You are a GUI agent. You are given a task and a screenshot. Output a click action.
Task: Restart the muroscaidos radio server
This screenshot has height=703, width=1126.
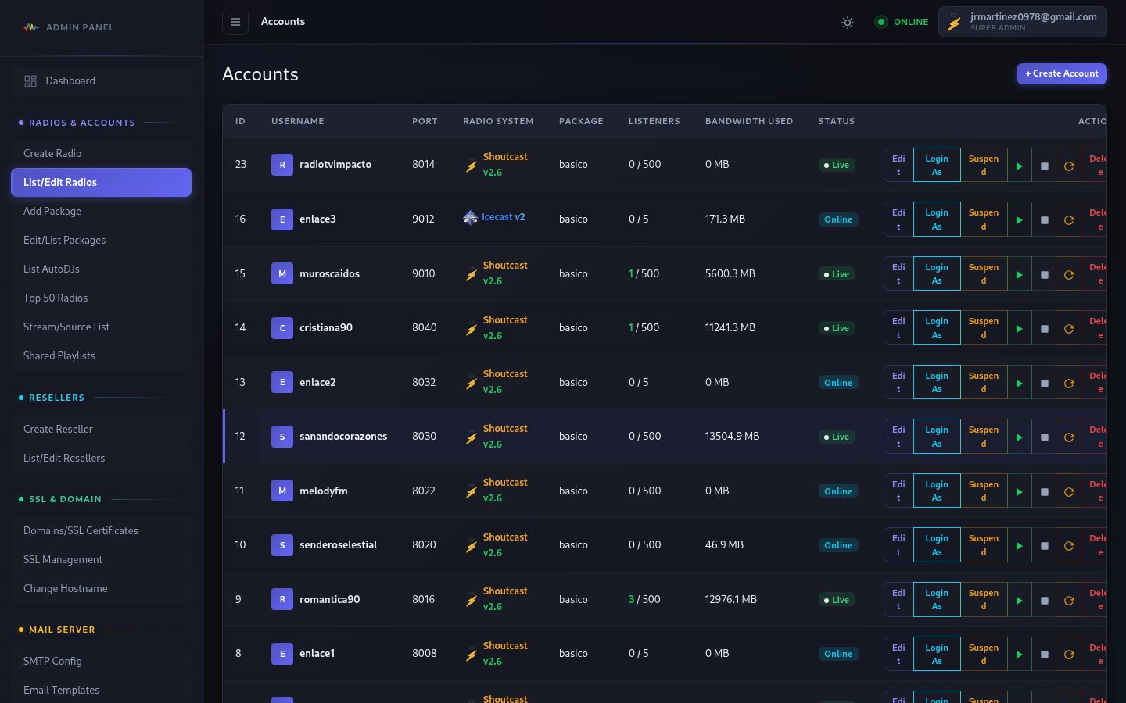(1069, 275)
